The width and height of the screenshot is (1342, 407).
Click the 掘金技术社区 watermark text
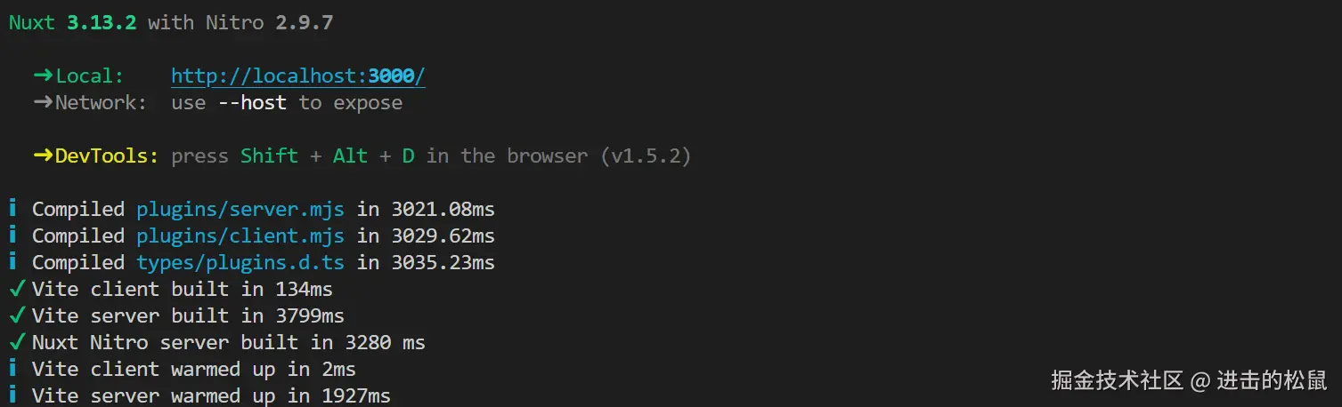click(x=1117, y=381)
